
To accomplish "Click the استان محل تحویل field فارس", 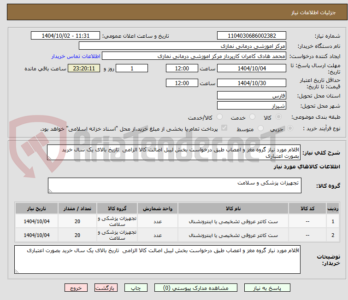I will pyautogui.click(x=252, y=96).
